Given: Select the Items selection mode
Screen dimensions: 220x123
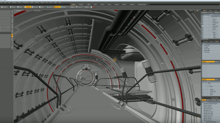Looking at the screenshot, I should 42,7.
